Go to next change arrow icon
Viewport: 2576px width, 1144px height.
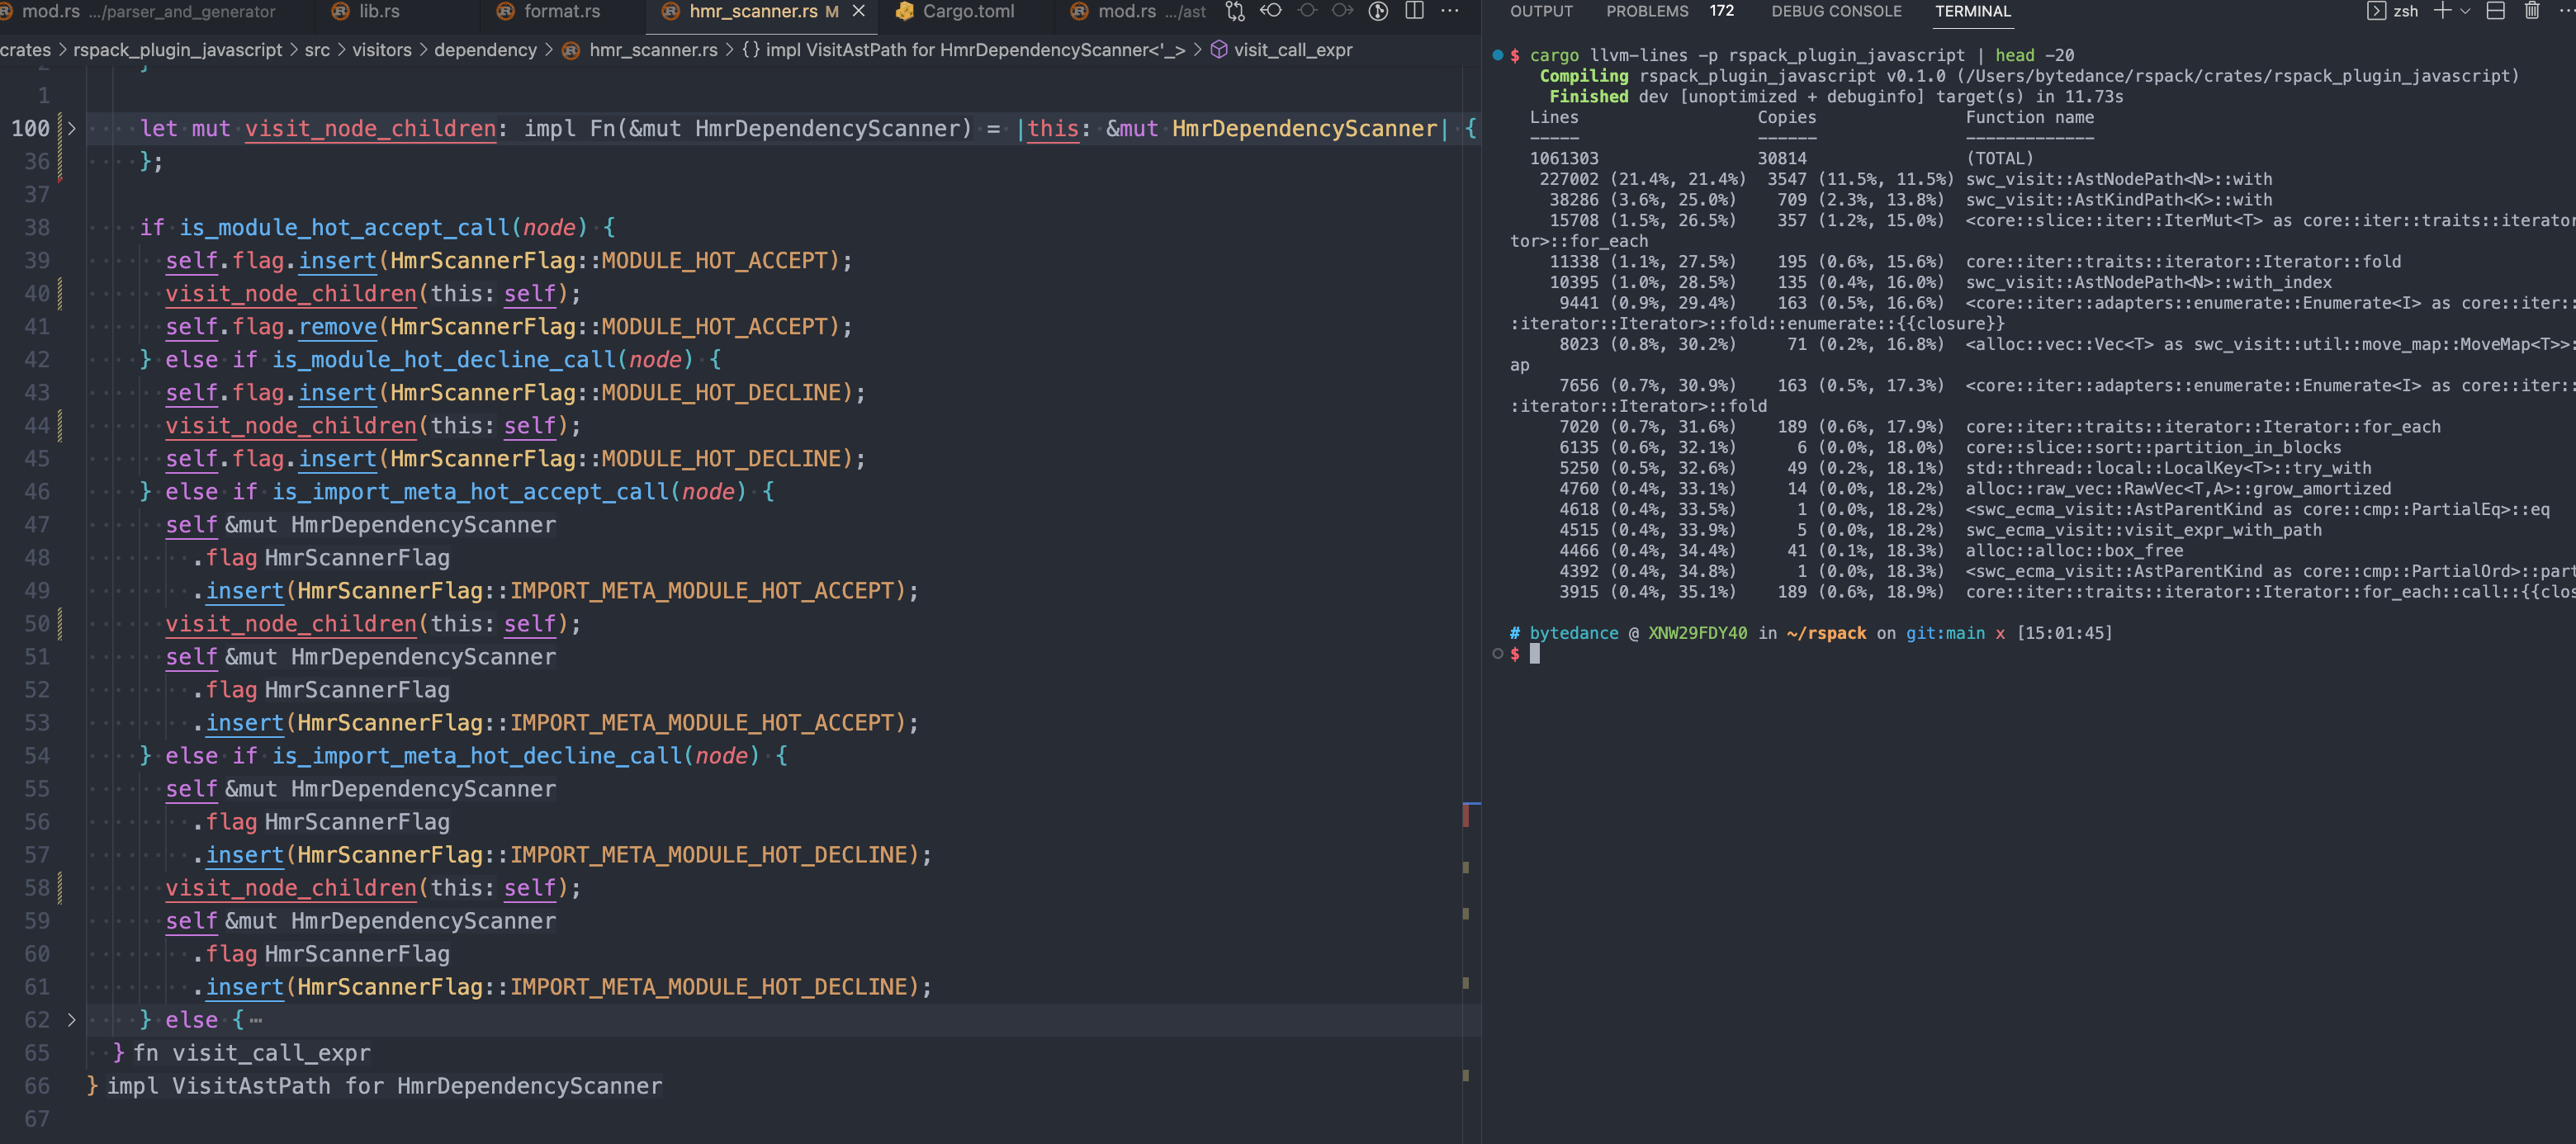(1342, 12)
